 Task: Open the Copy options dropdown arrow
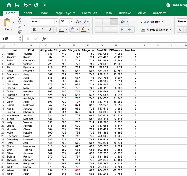click(24, 26)
